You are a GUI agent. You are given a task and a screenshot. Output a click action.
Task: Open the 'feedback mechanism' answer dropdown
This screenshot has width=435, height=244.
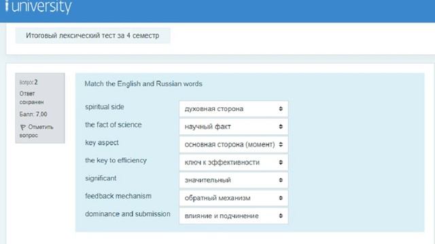[234, 198]
